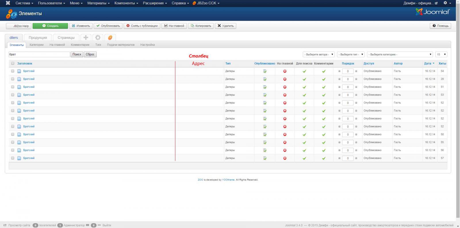Expand the 'Выберите категорию' dropdown

400,54
